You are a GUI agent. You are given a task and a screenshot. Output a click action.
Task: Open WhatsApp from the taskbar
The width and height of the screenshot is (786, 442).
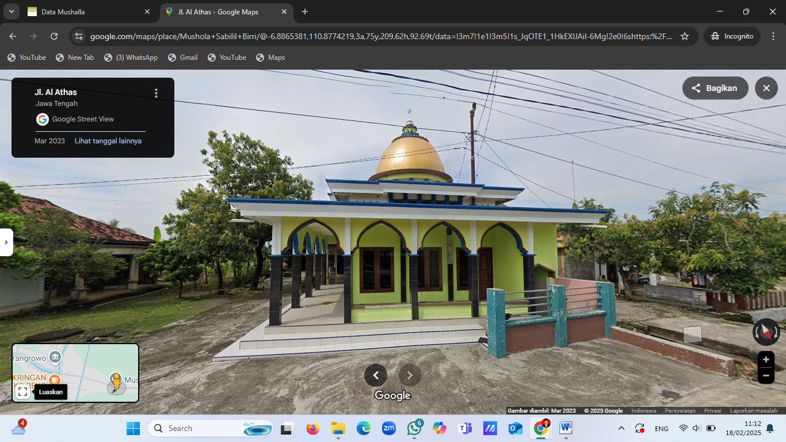(x=414, y=428)
